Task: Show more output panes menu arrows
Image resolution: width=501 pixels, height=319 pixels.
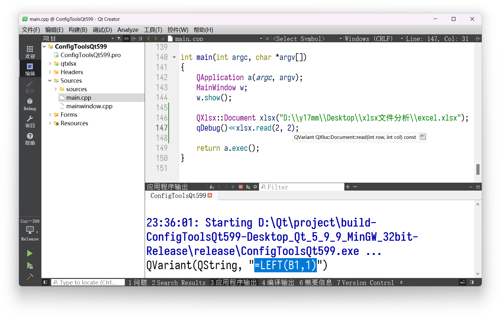Action: [x=401, y=282]
